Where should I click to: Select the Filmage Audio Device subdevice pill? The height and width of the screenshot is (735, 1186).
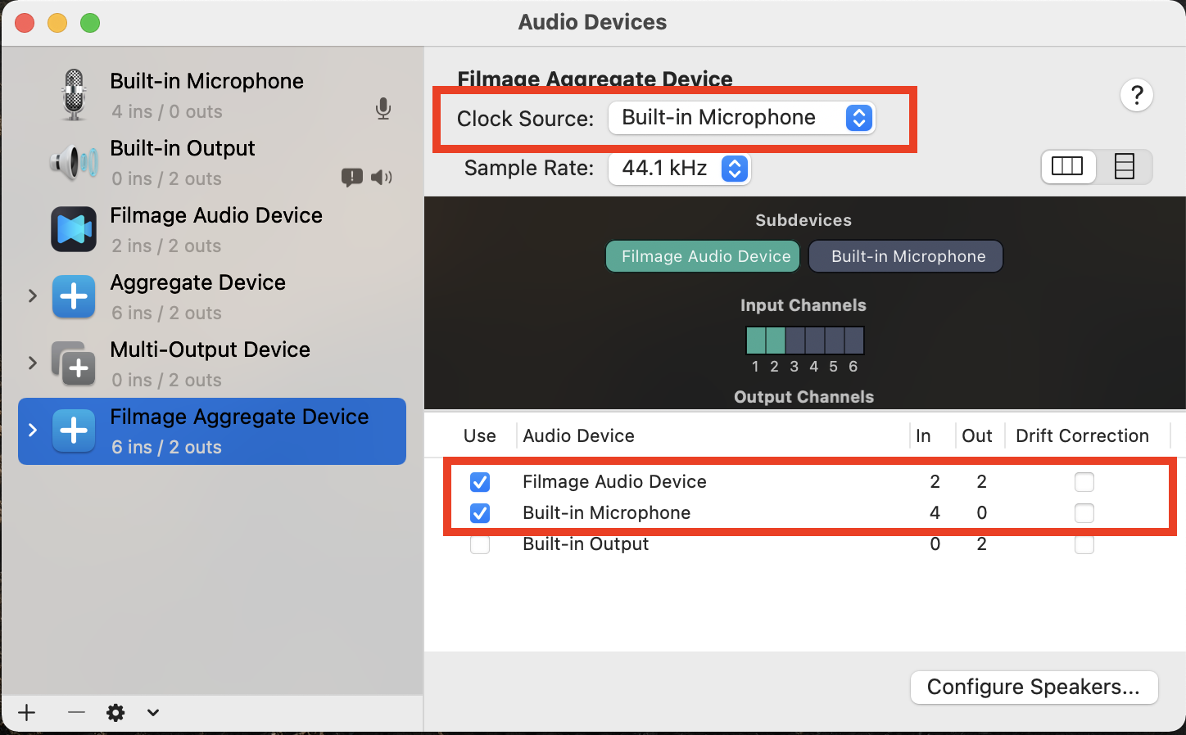coord(703,256)
